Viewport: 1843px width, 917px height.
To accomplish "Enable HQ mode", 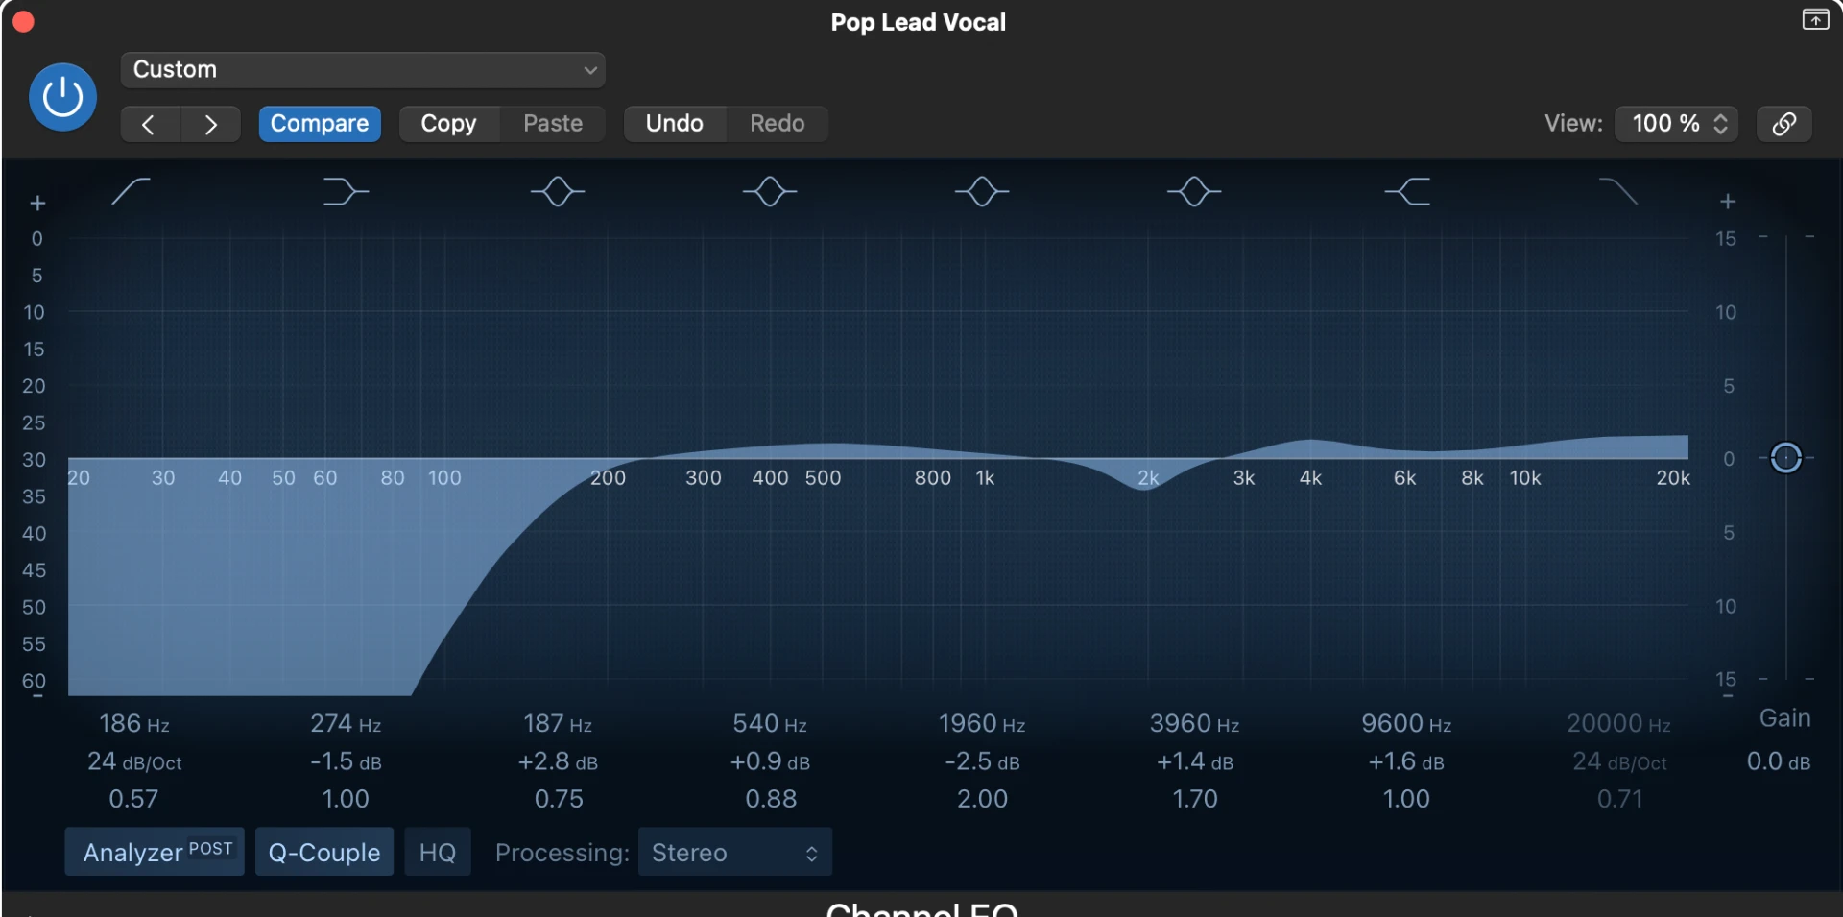I will point(438,852).
